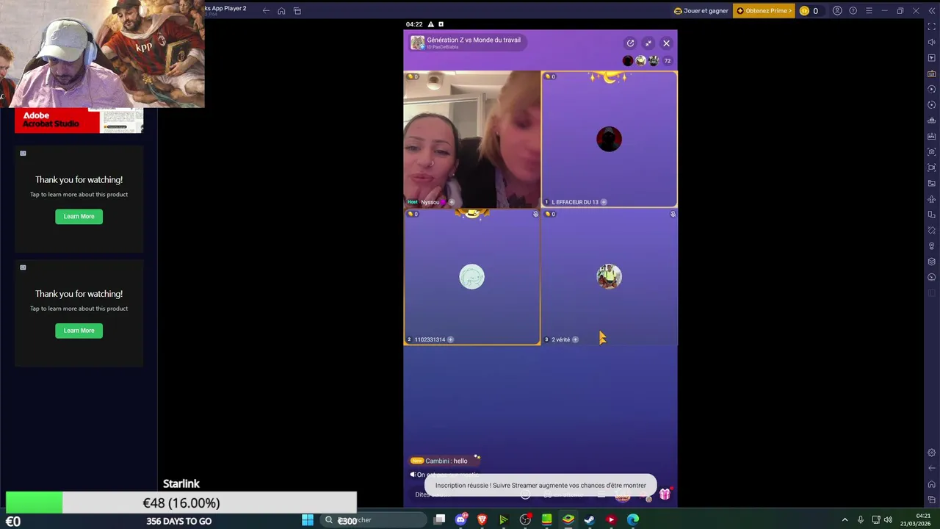The image size is (940, 529).
Task: Open second top viewer avatar in room header
Action: (641, 61)
